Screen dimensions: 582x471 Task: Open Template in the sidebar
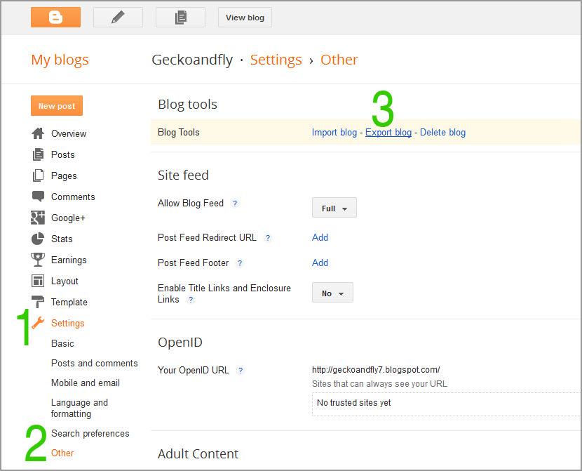coord(69,303)
